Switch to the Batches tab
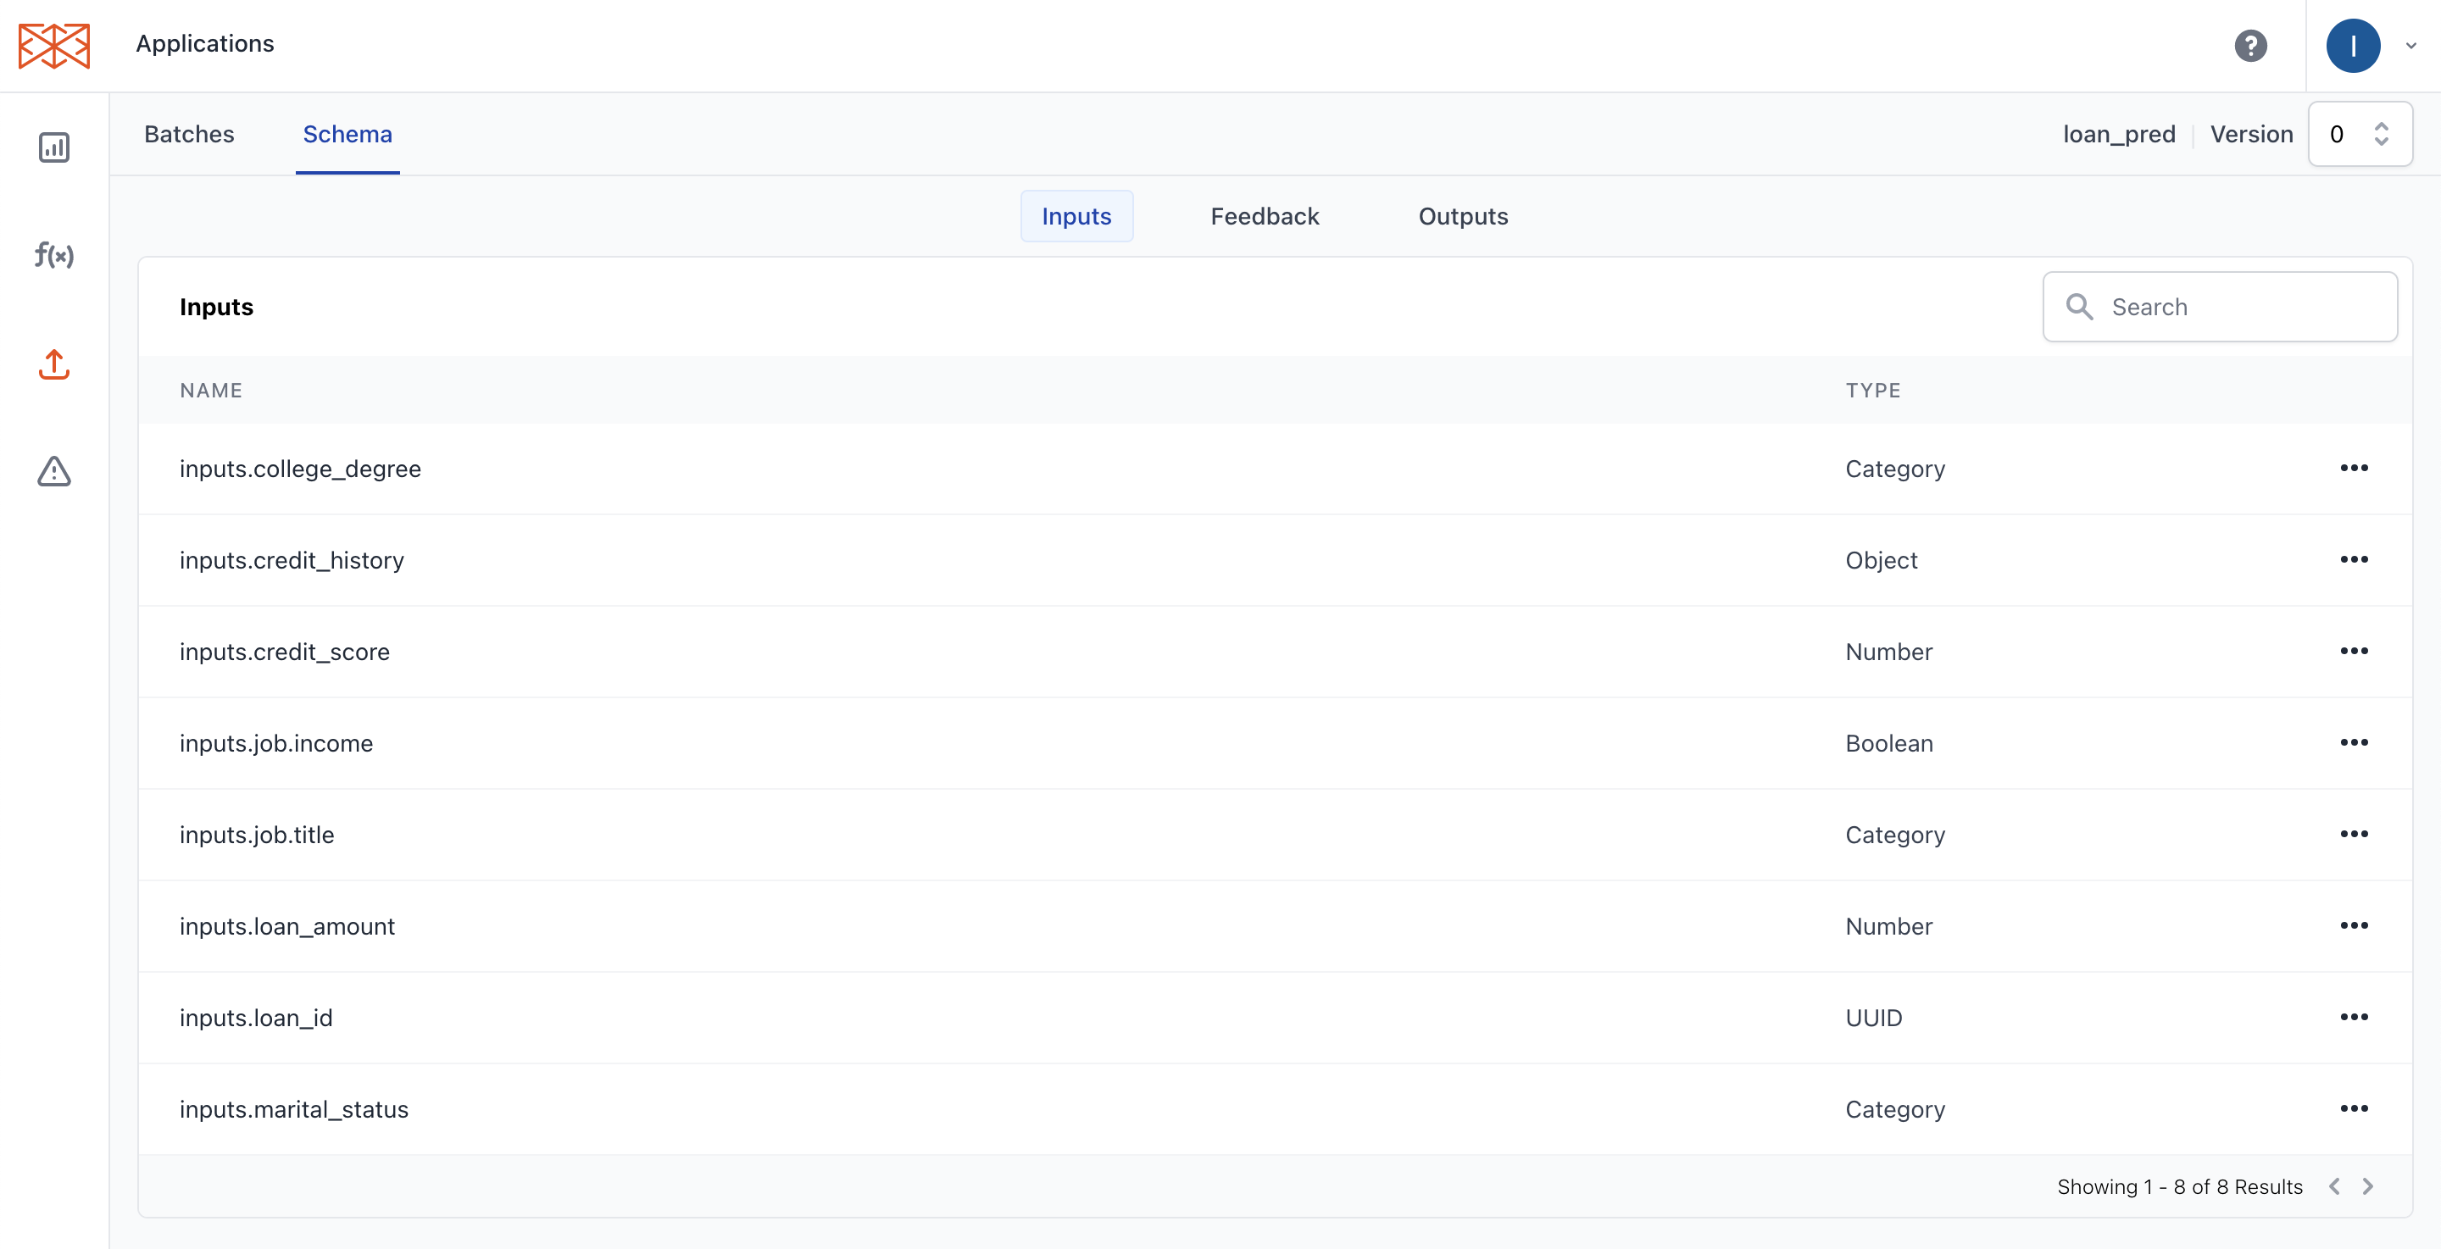The height and width of the screenshot is (1249, 2441). coord(188,134)
